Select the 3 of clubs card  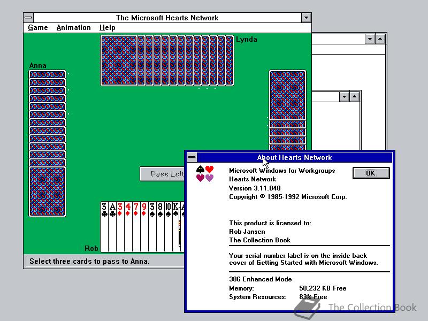pyautogui.click(x=104, y=226)
